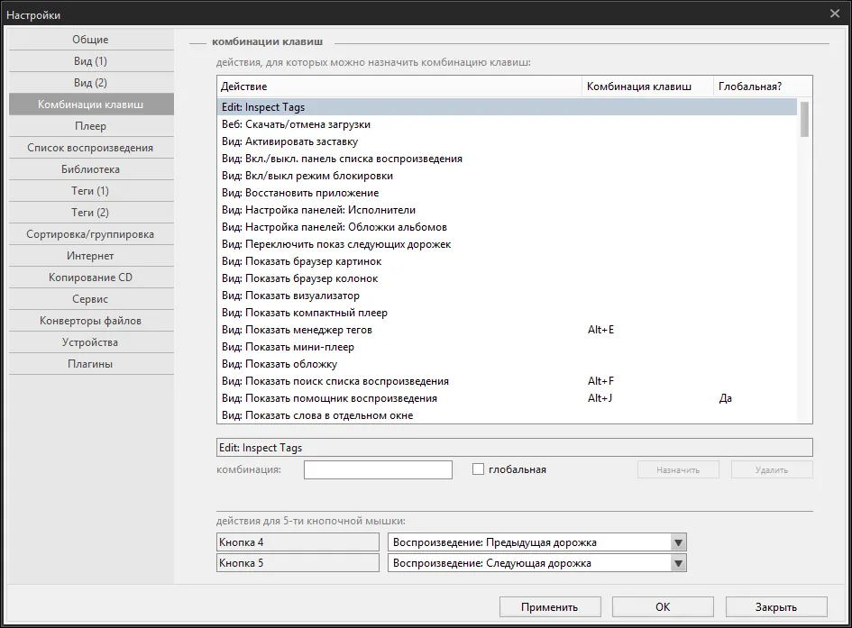852x628 pixels.
Task: Open the Кнопка 5 action dropdown arrow
Action: pos(678,563)
